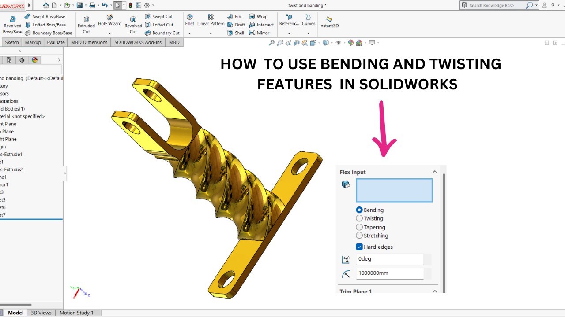Switch to the MBD Dimensions tab

pyautogui.click(x=89, y=42)
